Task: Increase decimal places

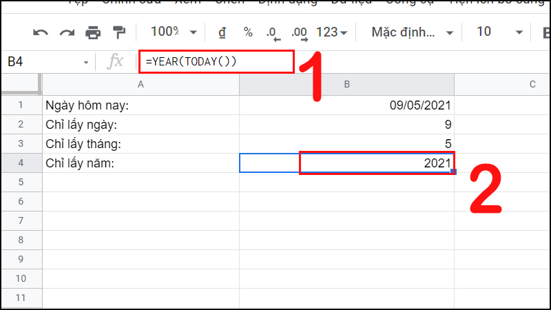Action: pos(300,33)
